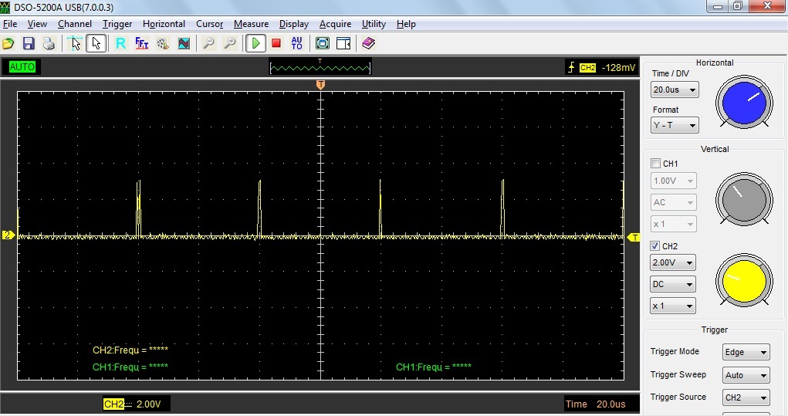Viewport: 788px width, 416px height.
Task: Open the Channel menu
Action: click(x=75, y=24)
